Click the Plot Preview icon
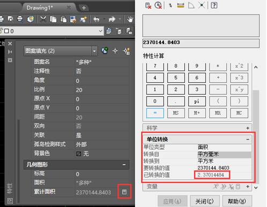 pos(10,19)
